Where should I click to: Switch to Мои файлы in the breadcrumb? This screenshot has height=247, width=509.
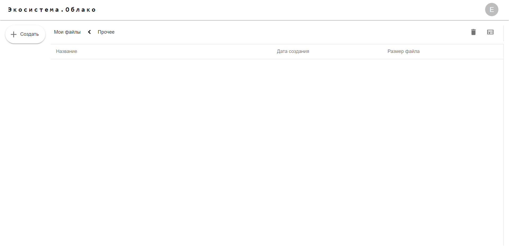pos(67,32)
